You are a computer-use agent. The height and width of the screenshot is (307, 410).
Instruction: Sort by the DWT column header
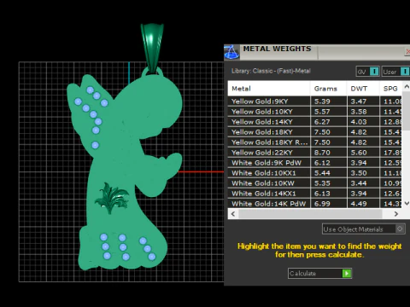pos(363,89)
